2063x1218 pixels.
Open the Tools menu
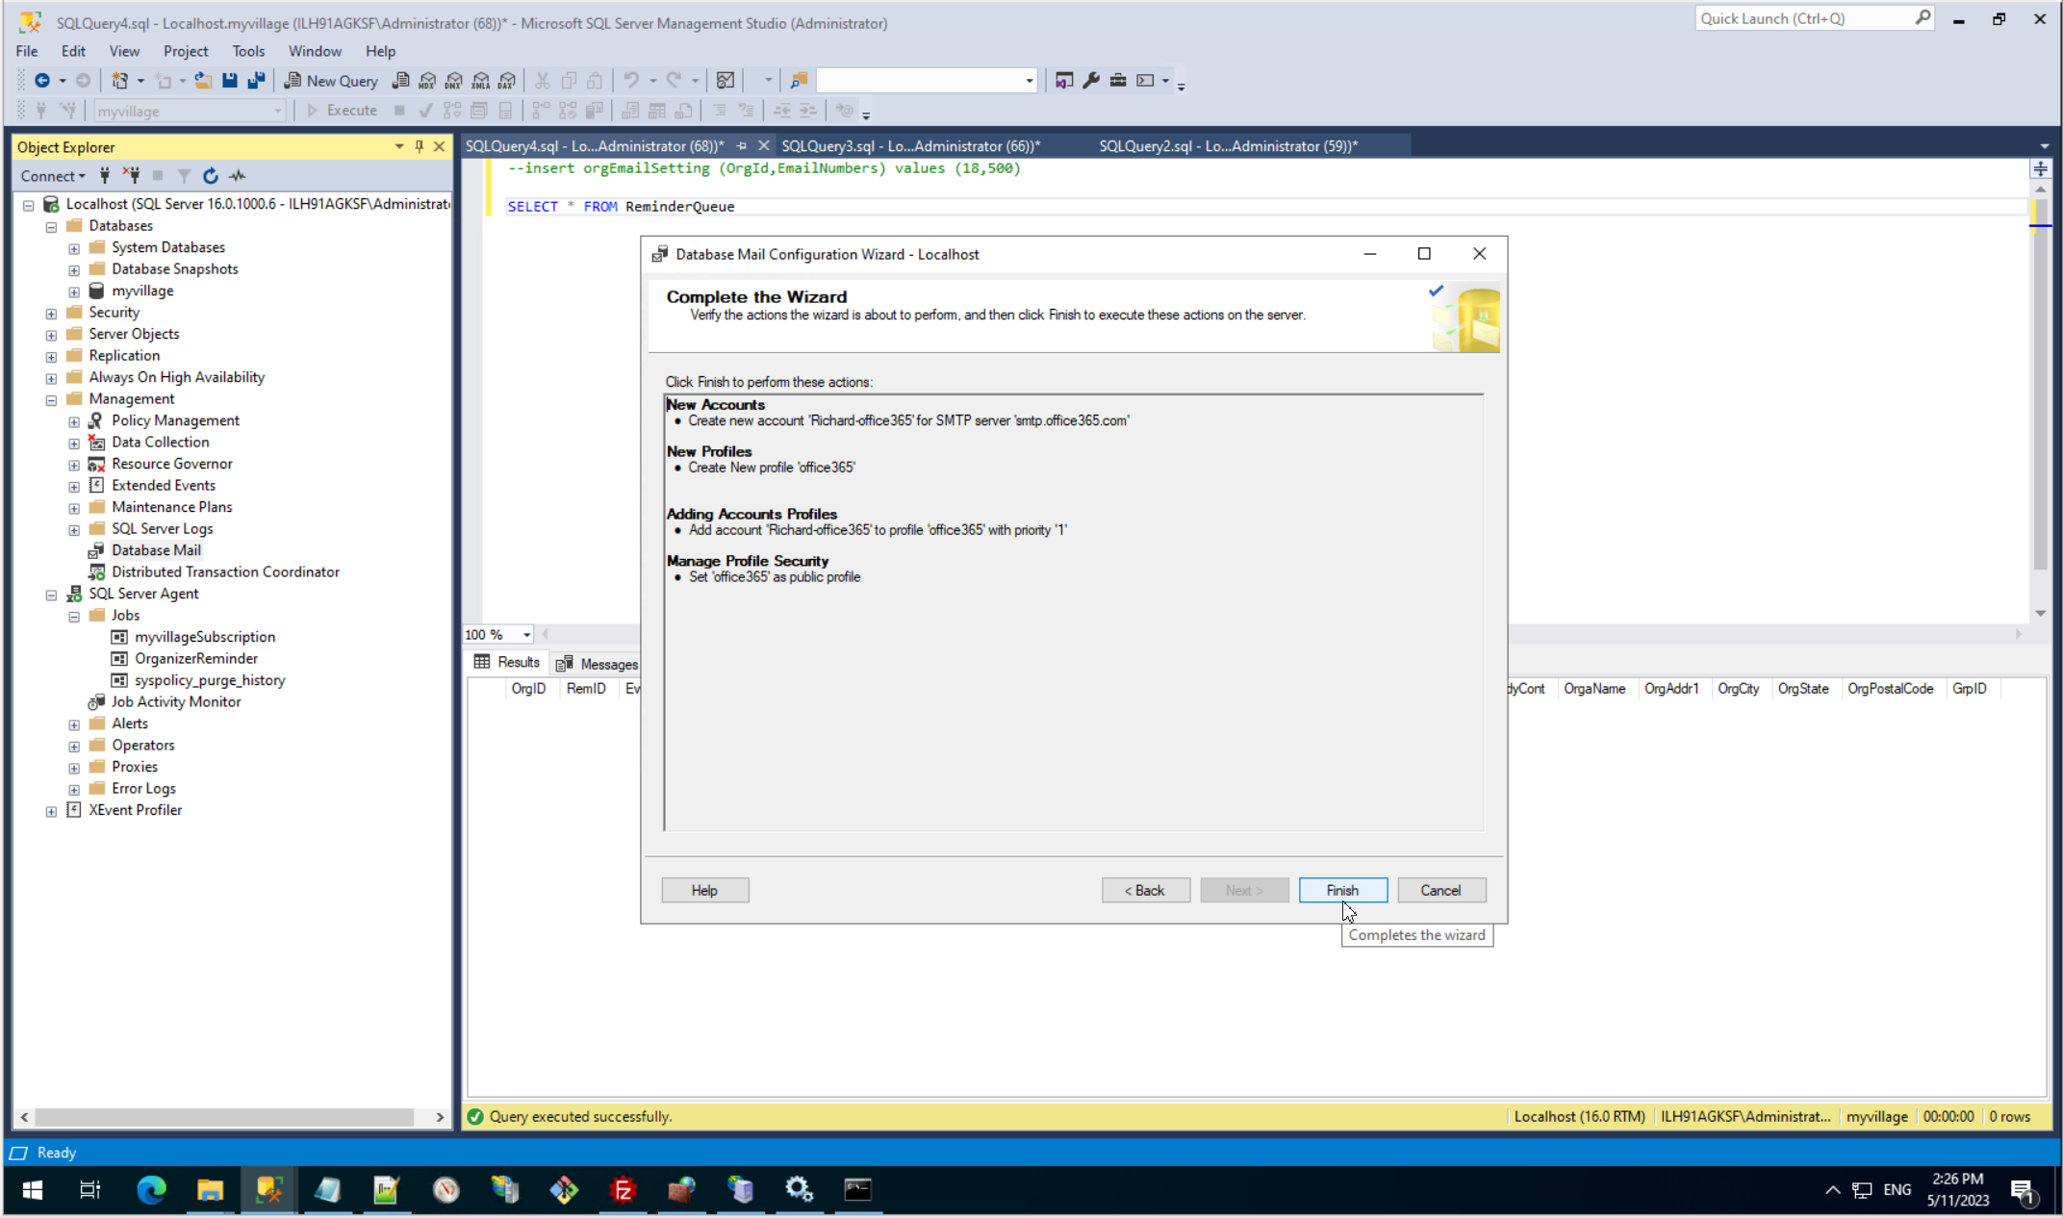(x=247, y=51)
